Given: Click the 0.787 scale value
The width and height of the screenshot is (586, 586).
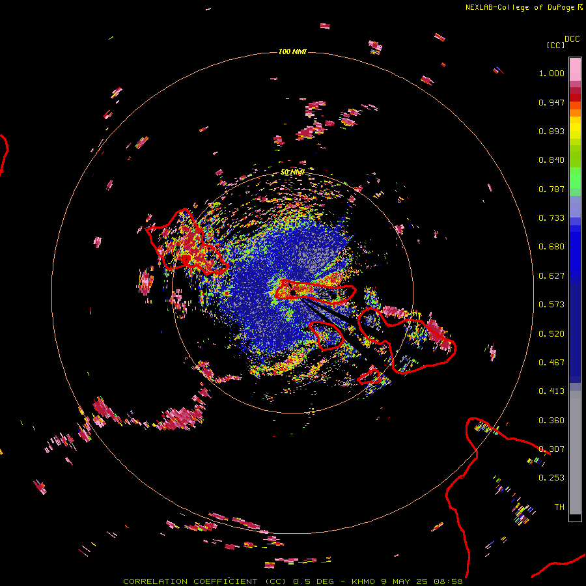Looking at the screenshot, I should (551, 189).
